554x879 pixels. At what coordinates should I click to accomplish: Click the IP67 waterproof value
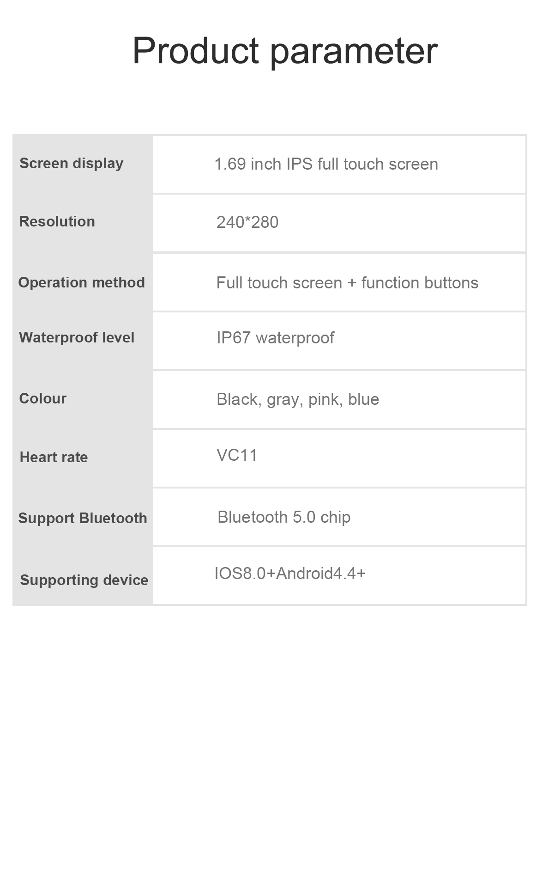(x=275, y=338)
